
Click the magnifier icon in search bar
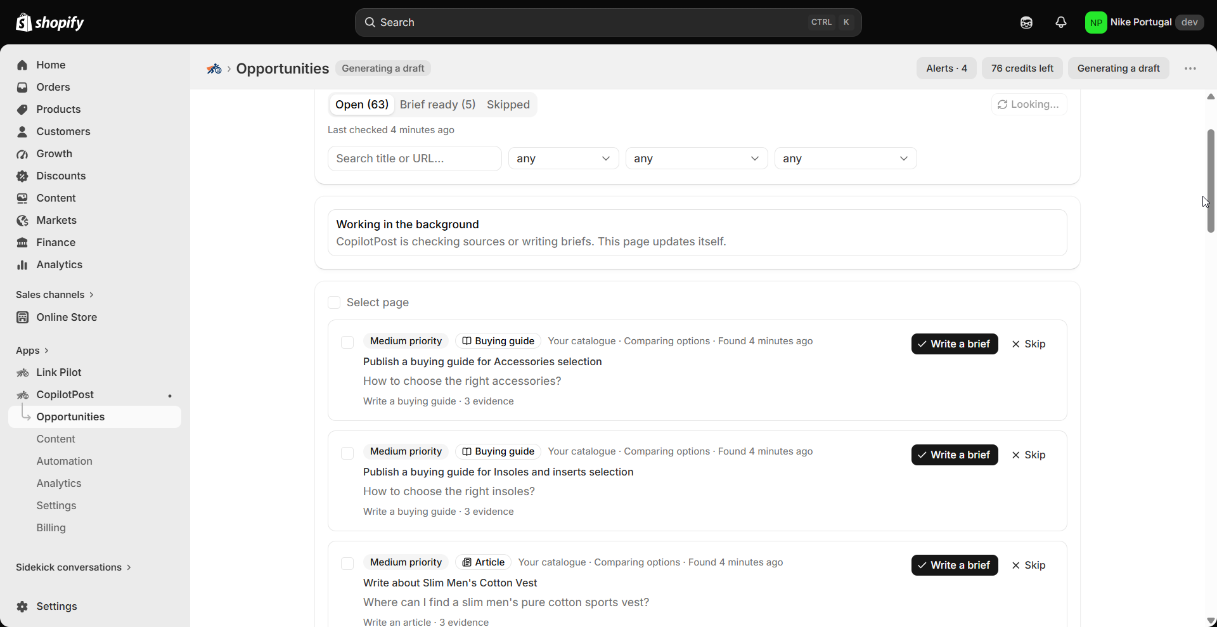pos(370,22)
